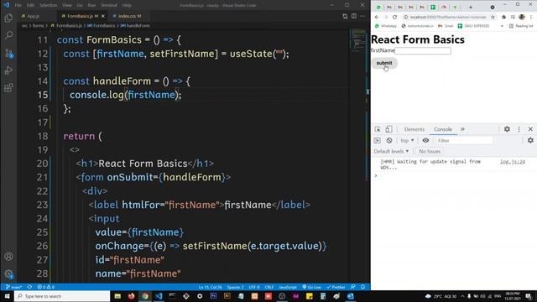
Task: Click the submit button on the form
Action: [x=384, y=63]
